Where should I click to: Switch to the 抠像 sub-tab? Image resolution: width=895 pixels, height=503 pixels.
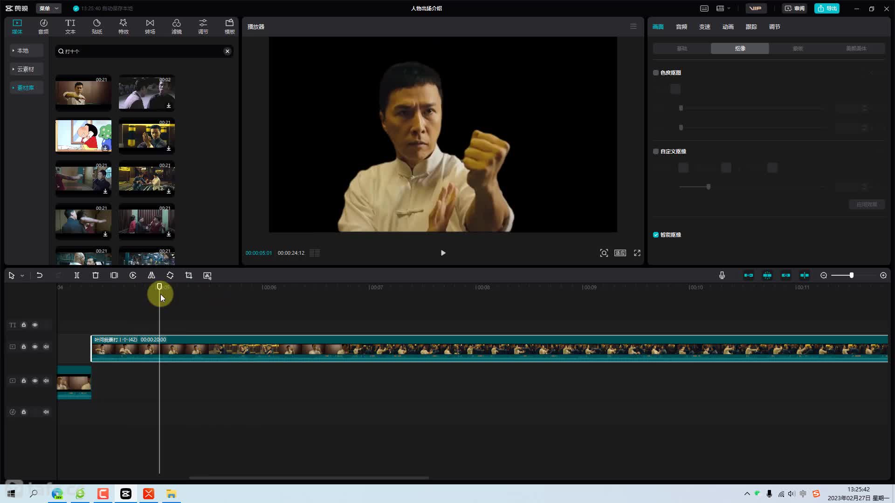(740, 48)
